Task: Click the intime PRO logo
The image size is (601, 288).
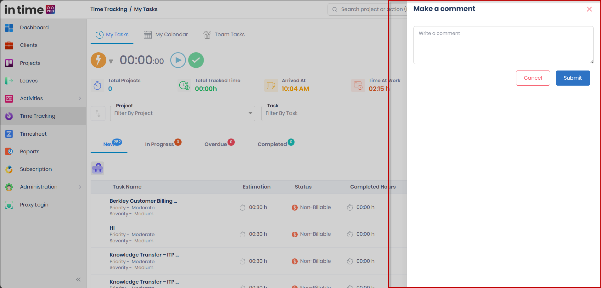Action: point(30,9)
